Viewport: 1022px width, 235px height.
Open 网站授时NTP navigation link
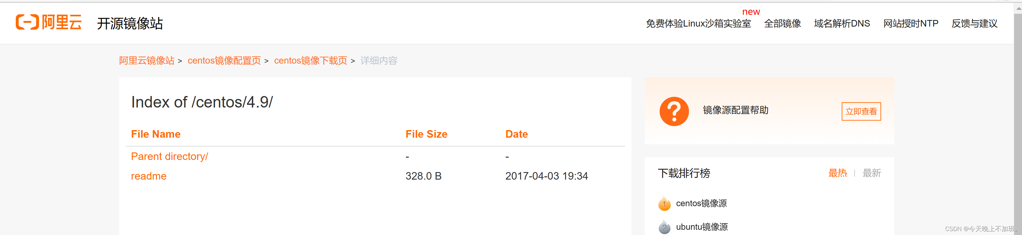click(910, 24)
